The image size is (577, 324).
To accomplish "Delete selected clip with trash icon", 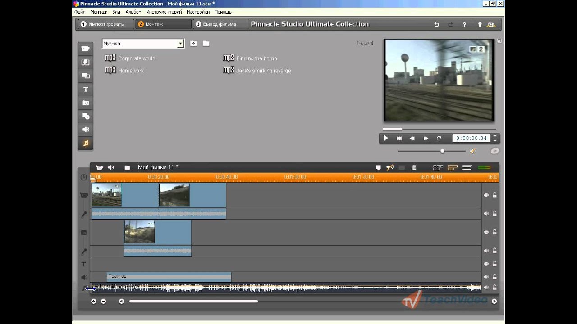I will click(x=414, y=168).
